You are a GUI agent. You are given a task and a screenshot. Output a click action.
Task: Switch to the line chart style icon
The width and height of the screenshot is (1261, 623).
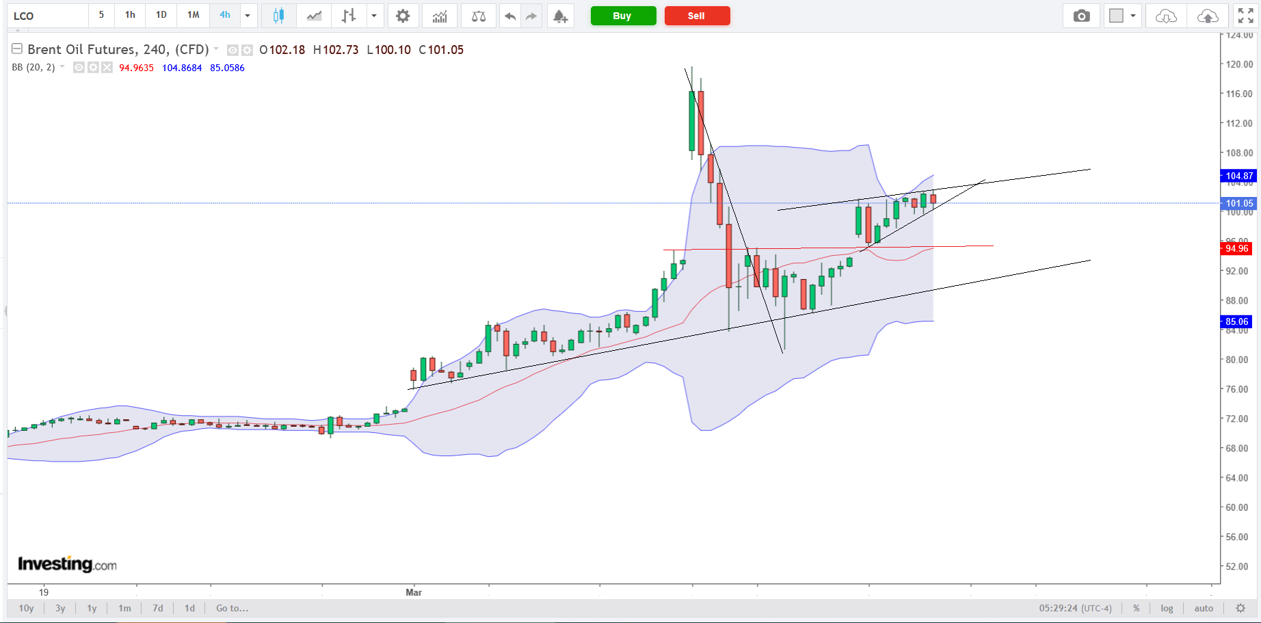coord(314,16)
